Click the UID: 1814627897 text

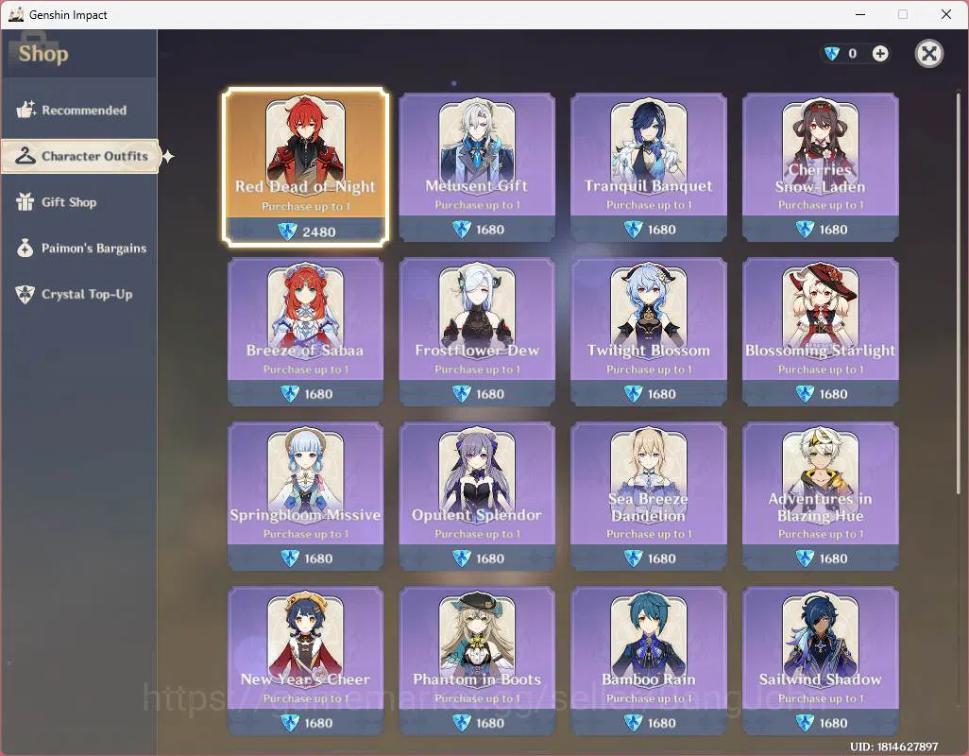click(x=893, y=747)
